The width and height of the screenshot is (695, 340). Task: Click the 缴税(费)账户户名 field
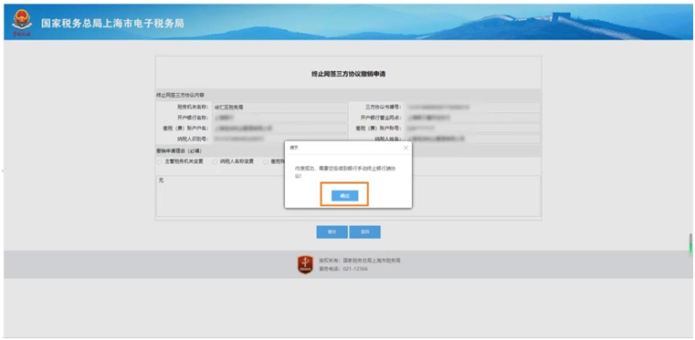pyautogui.click(x=280, y=129)
